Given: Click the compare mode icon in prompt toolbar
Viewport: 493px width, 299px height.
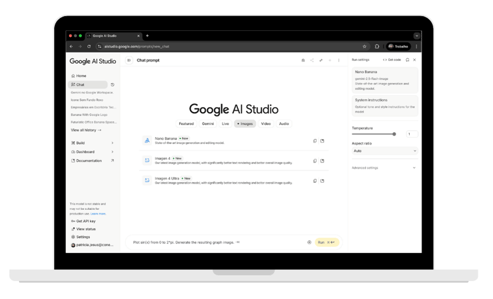Looking at the screenshot, I should pos(321,60).
